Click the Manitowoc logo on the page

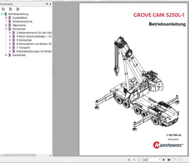tap(168, 145)
